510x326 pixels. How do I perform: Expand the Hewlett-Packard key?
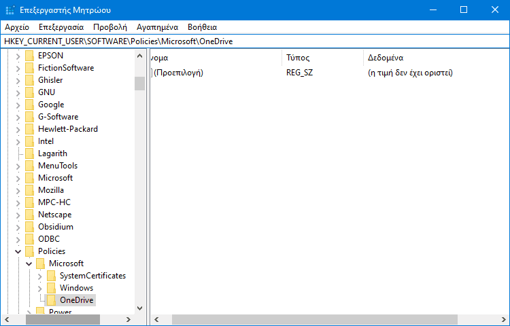(x=18, y=130)
